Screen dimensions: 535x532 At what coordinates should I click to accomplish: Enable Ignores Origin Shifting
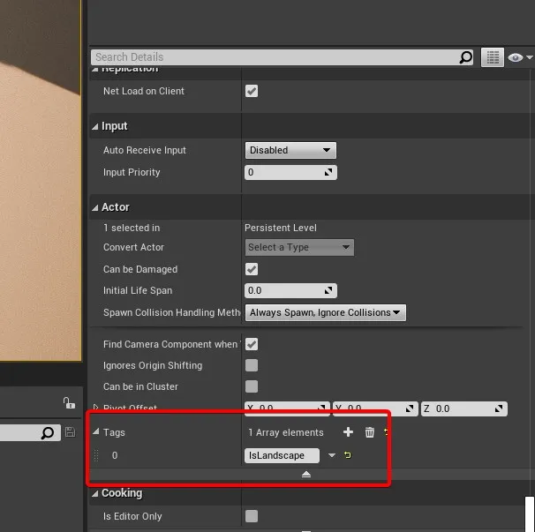point(252,365)
